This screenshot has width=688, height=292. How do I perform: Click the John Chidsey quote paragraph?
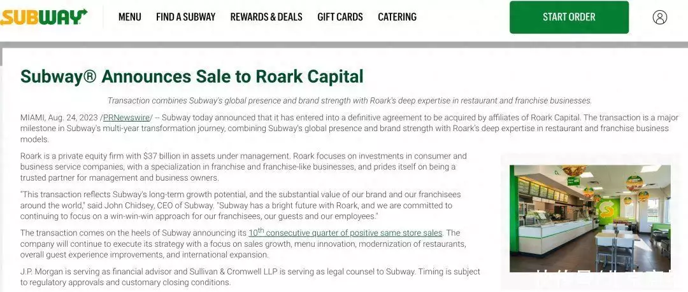[240, 205]
